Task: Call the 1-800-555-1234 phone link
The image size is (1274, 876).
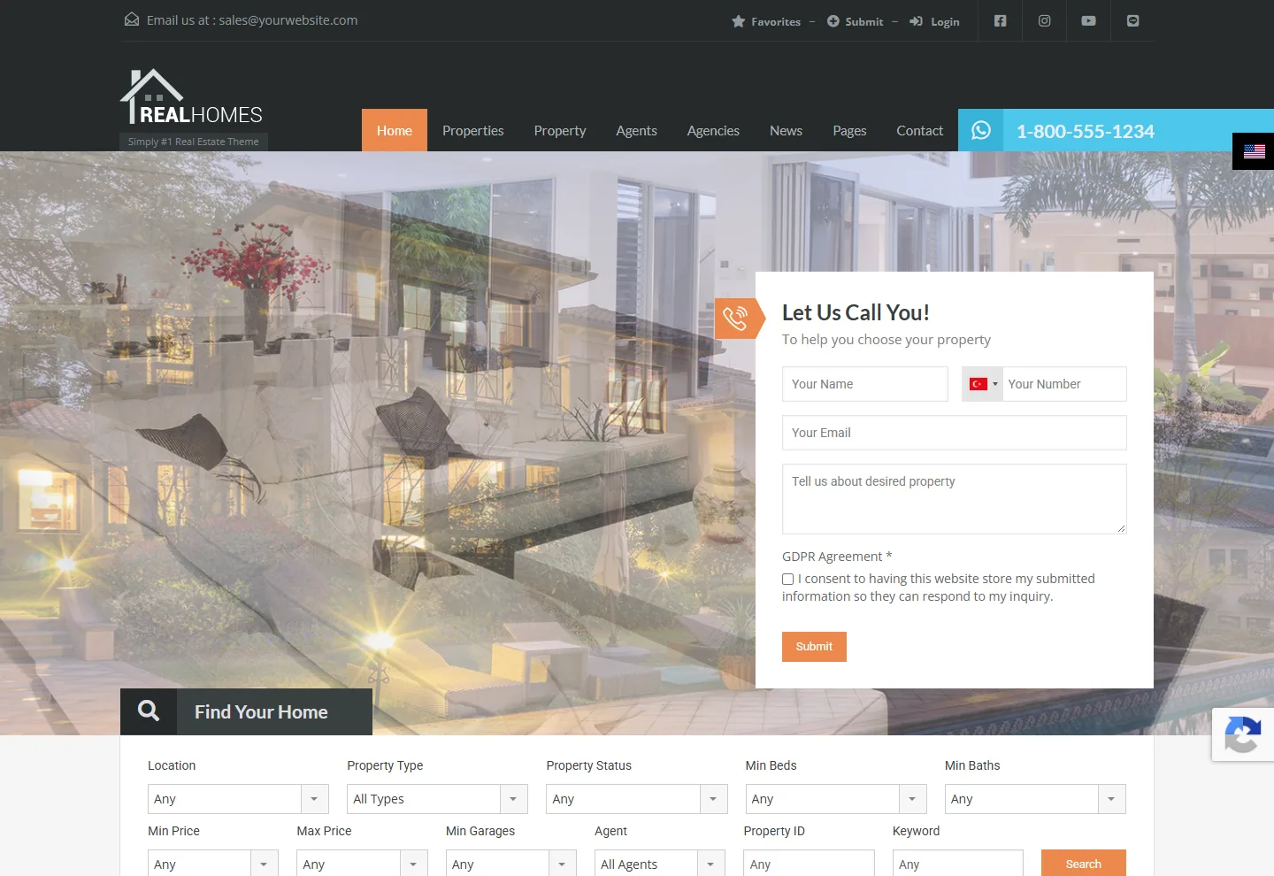Action: tap(1086, 131)
